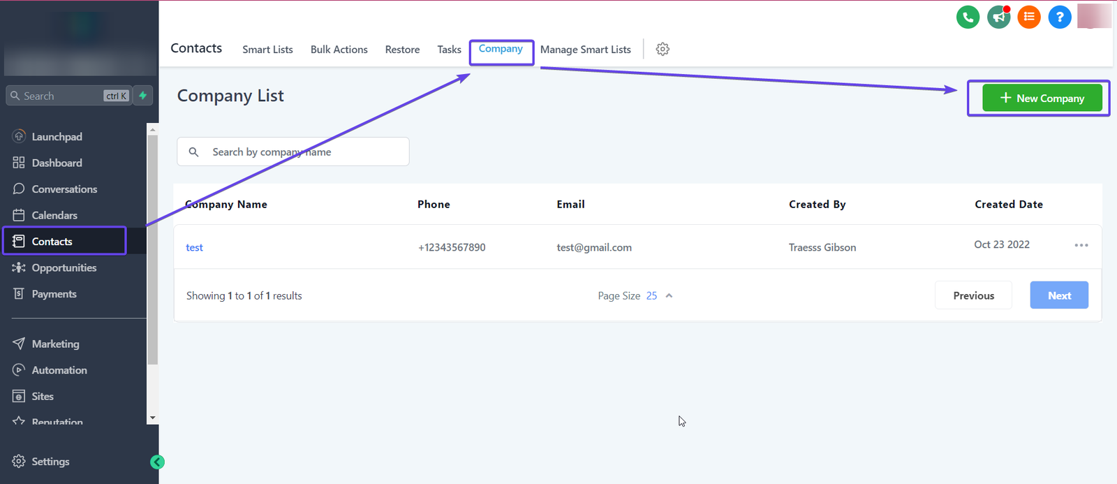This screenshot has width=1117, height=484.
Task: Select the Company tab
Action: 501,49
